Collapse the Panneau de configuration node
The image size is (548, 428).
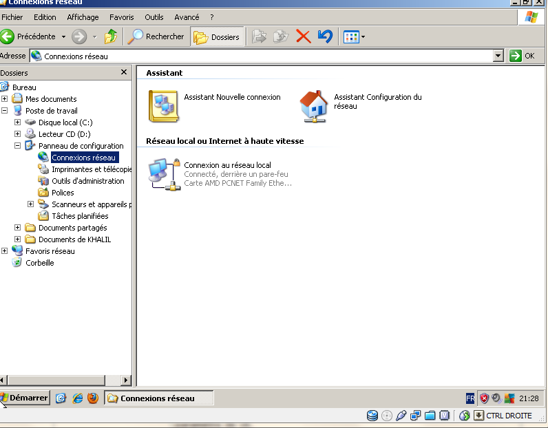click(x=17, y=146)
